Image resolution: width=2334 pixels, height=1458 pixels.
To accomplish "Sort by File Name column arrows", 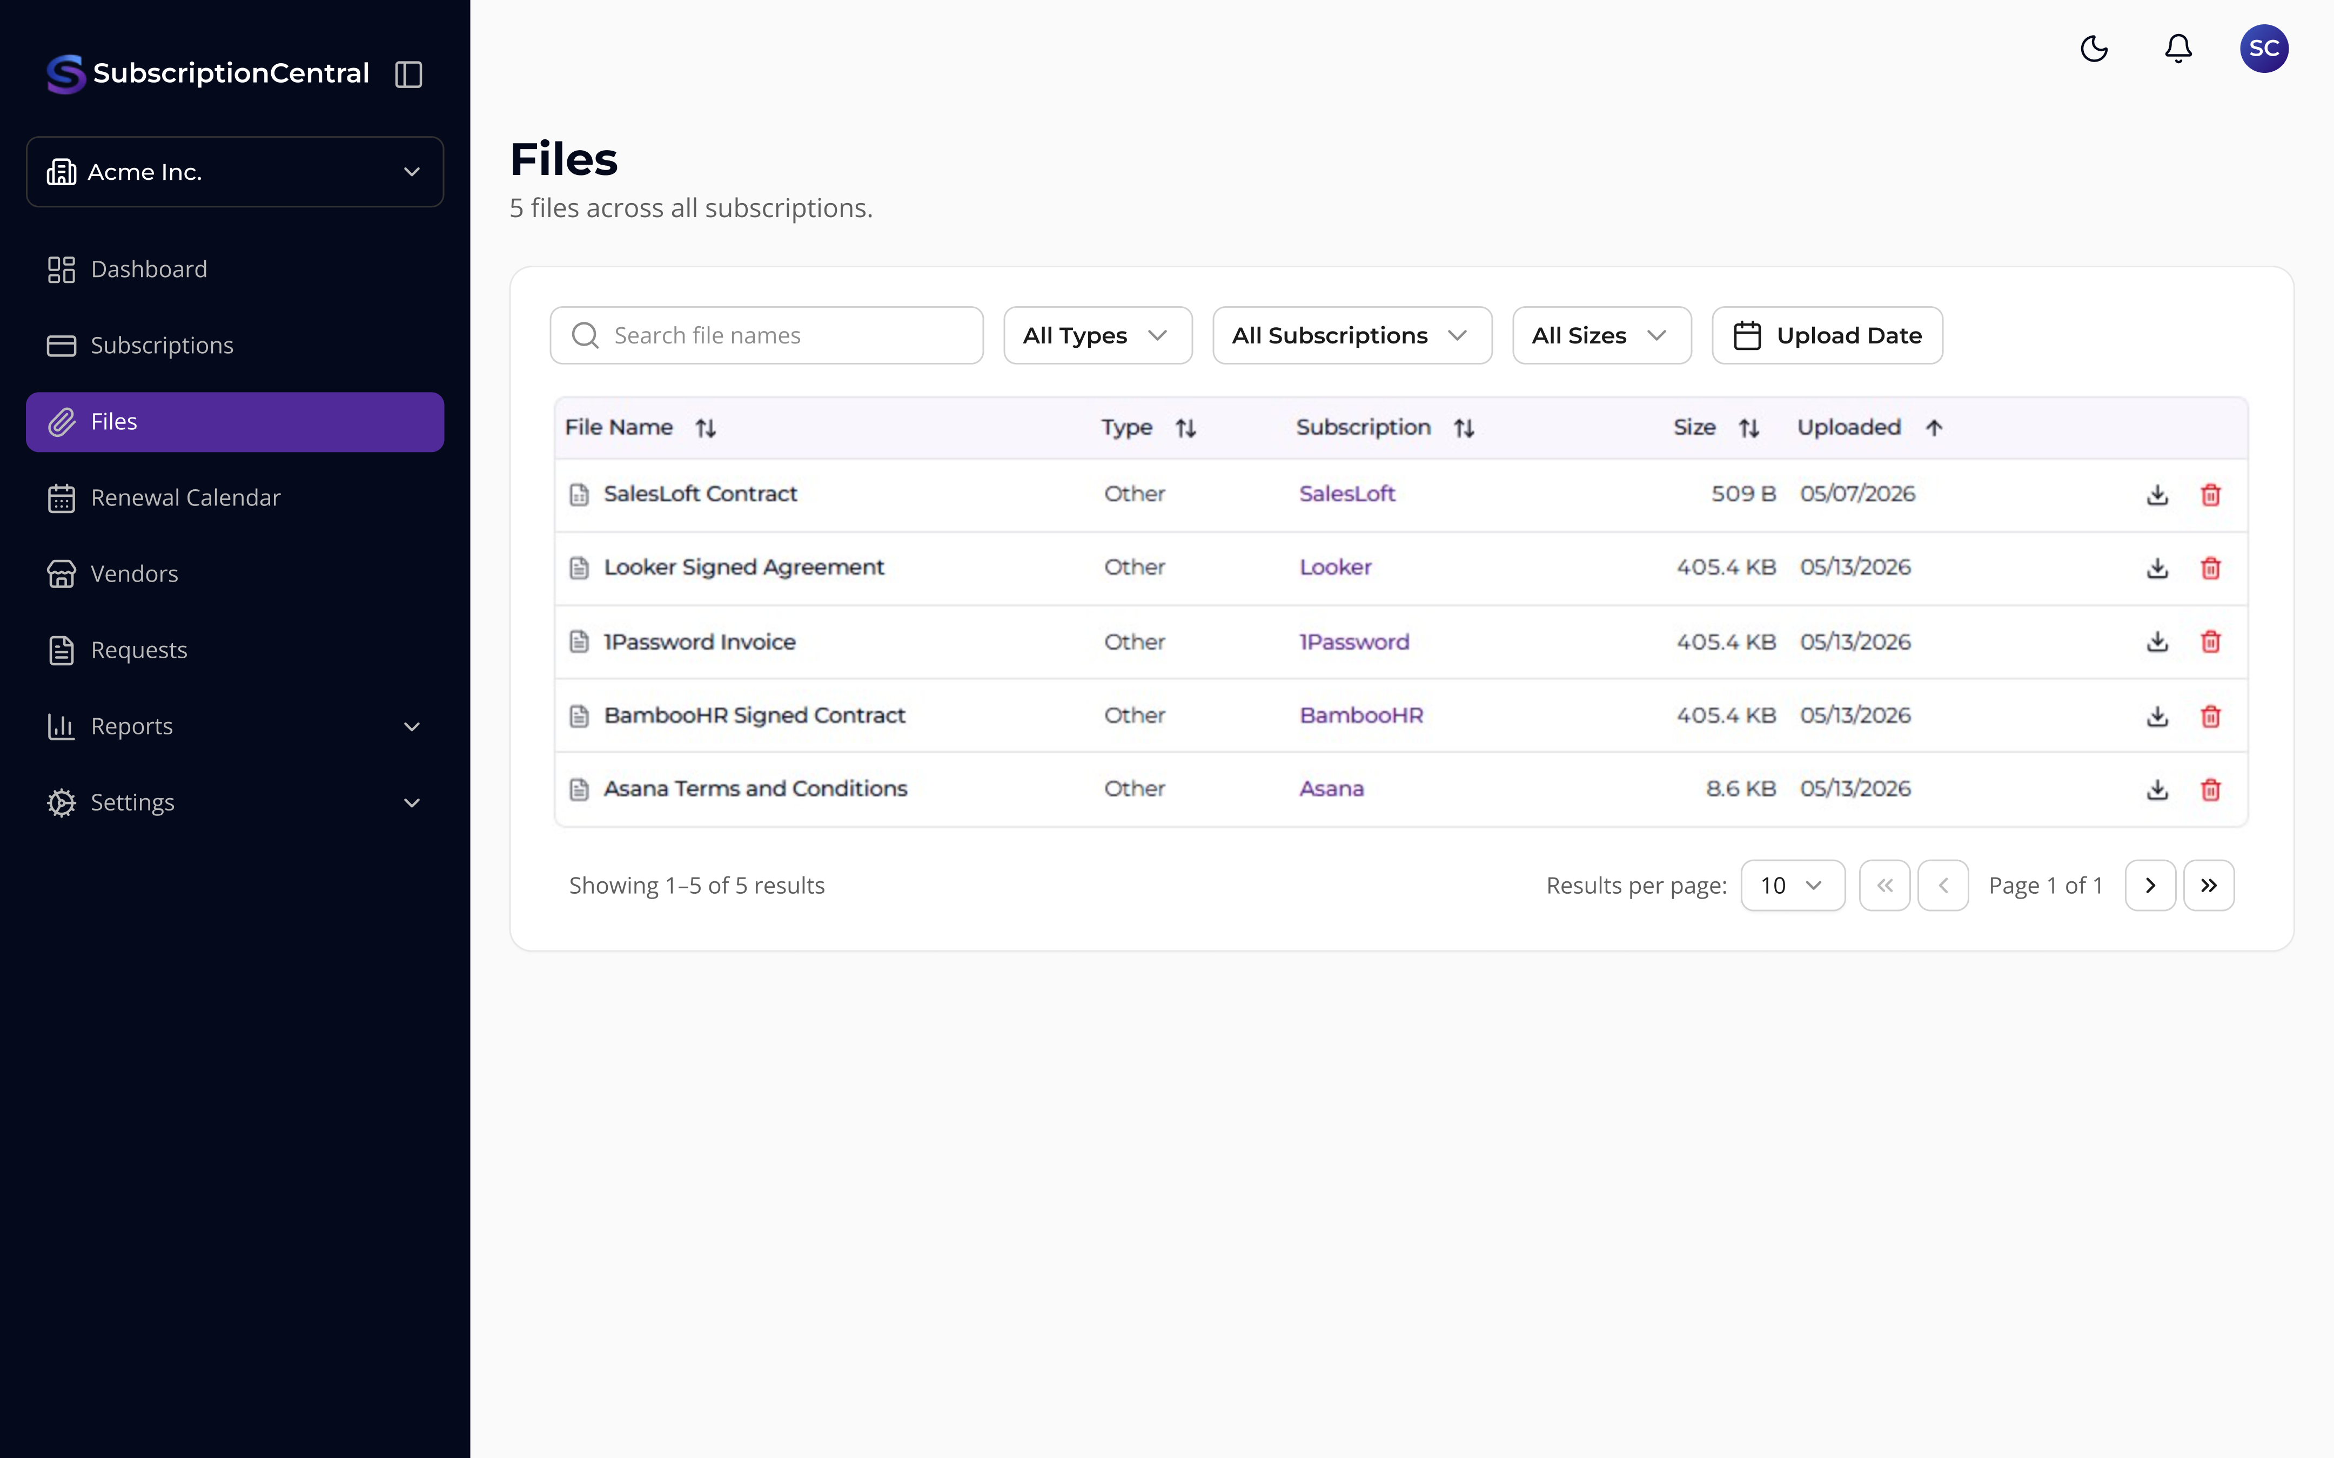I will [x=706, y=428].
